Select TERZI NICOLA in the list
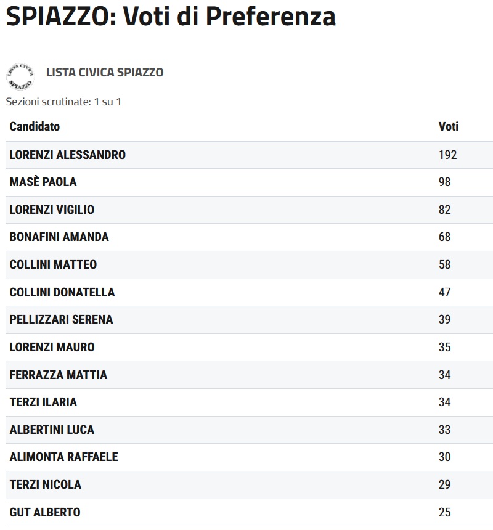 [x=46, y=484]
